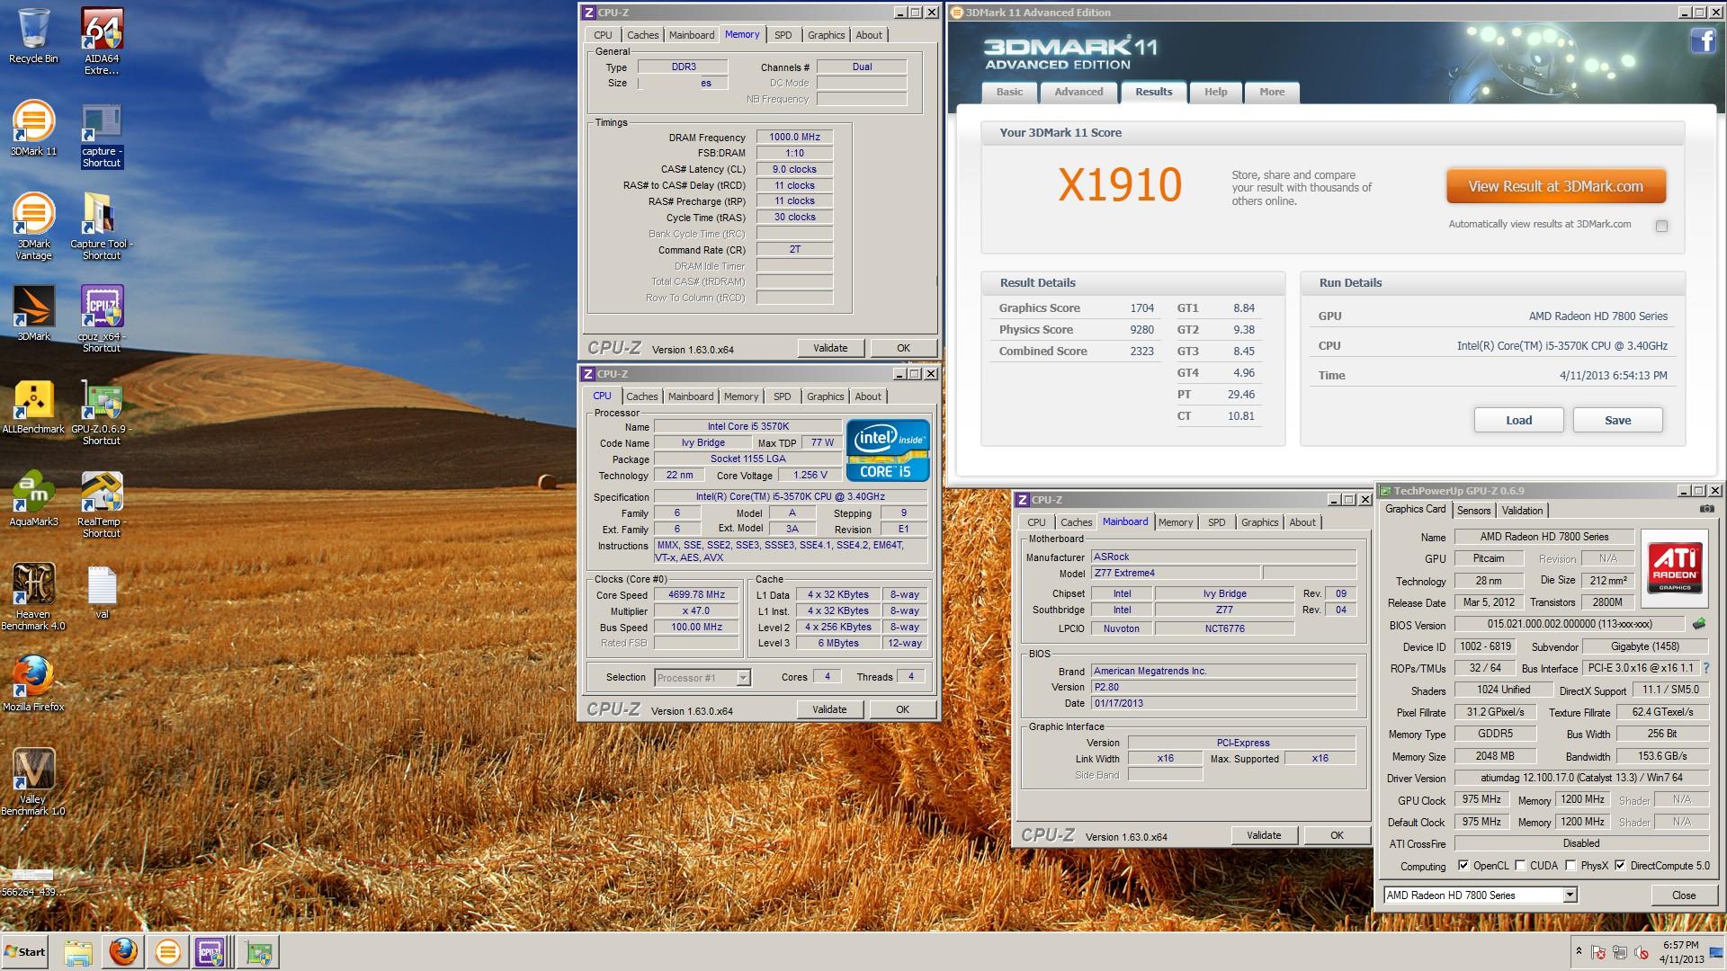Select the Capture Tool - Shortcut icon
The height and width of the screenshot is (971, 1727).
click(x=102, y=227)
